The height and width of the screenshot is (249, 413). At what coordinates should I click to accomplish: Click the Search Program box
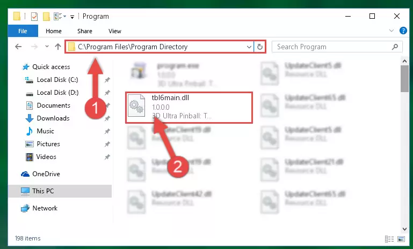pyautogui.click(x=337, y=47)
